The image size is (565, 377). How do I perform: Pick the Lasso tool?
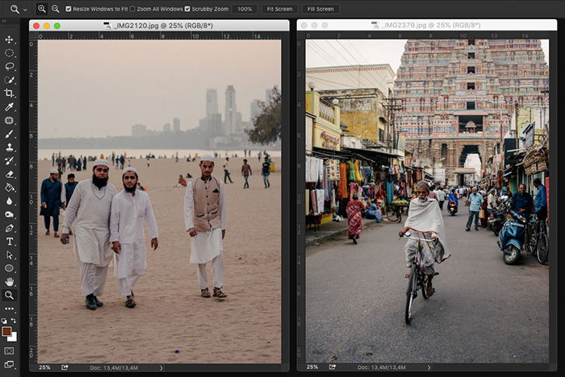point(10,67)
